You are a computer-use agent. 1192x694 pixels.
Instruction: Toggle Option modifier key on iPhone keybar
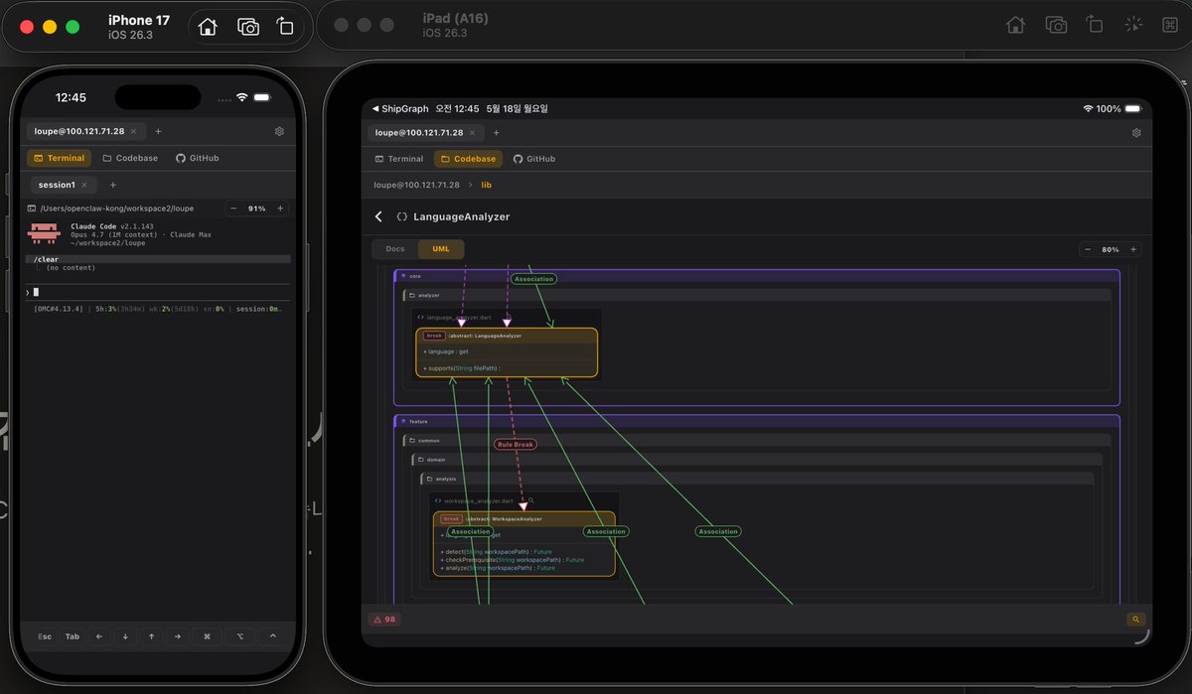240,636
